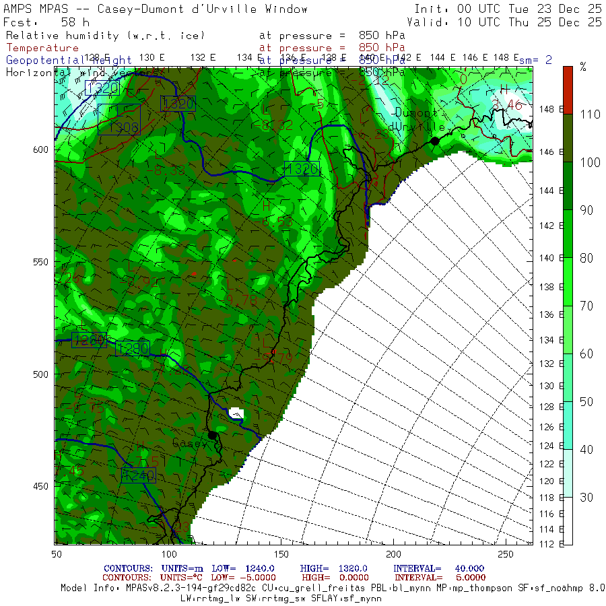Click the green 80-90 color bar segment
606x606 pixels.
tap(568, 234)
